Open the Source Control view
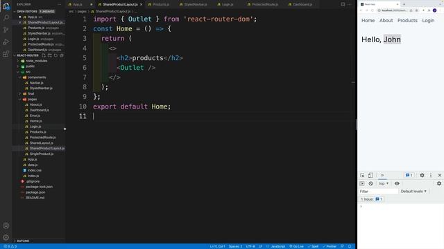The height and width of the screenshot is (249, 444). pos(6,30)
